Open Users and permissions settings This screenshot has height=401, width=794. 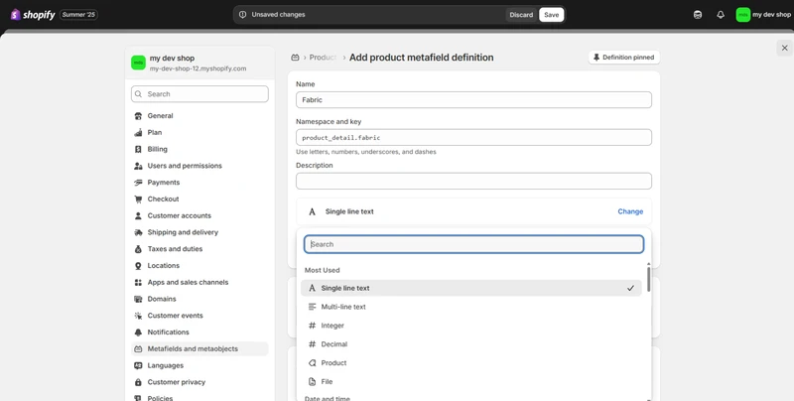click(200, 166)
